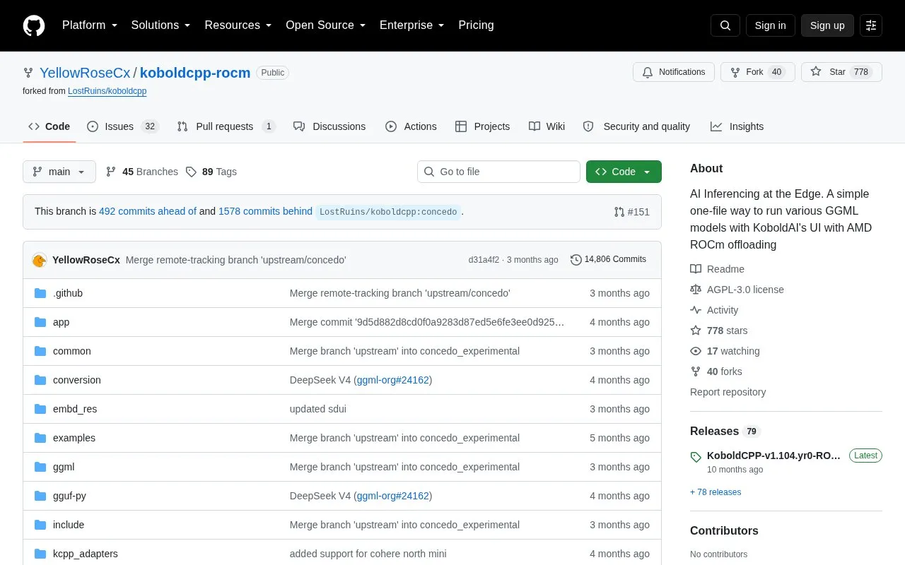Viewport: 905px width, 565px height.
Task: Open the green Code dropdown button
Action: point(624,172)
